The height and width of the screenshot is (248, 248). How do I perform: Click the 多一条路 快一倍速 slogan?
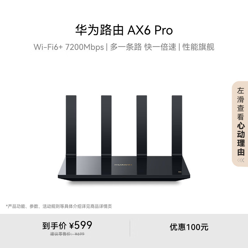pos(143,47)
